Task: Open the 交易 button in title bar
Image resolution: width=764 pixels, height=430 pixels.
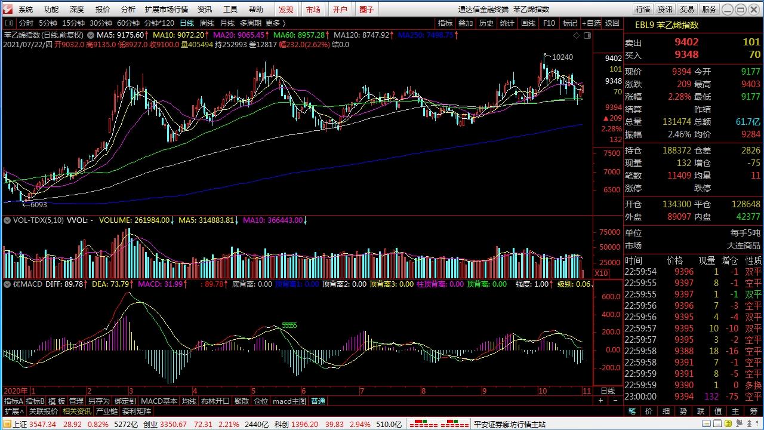Action: pos(687,10)
